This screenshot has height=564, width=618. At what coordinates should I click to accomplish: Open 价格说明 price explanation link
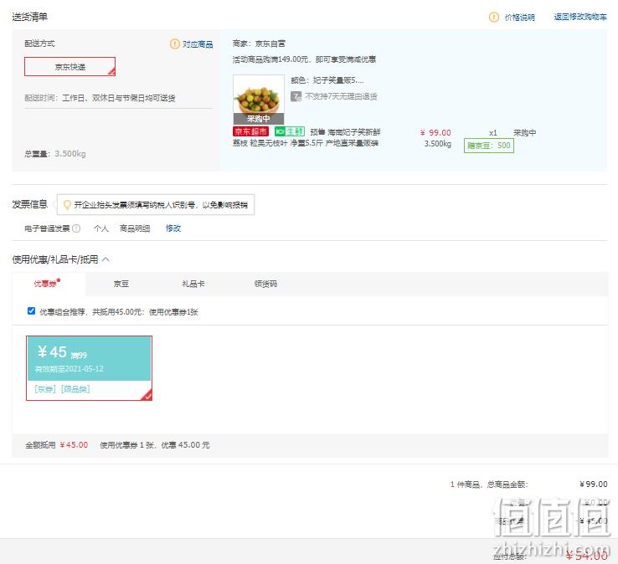tap(519, 18)
